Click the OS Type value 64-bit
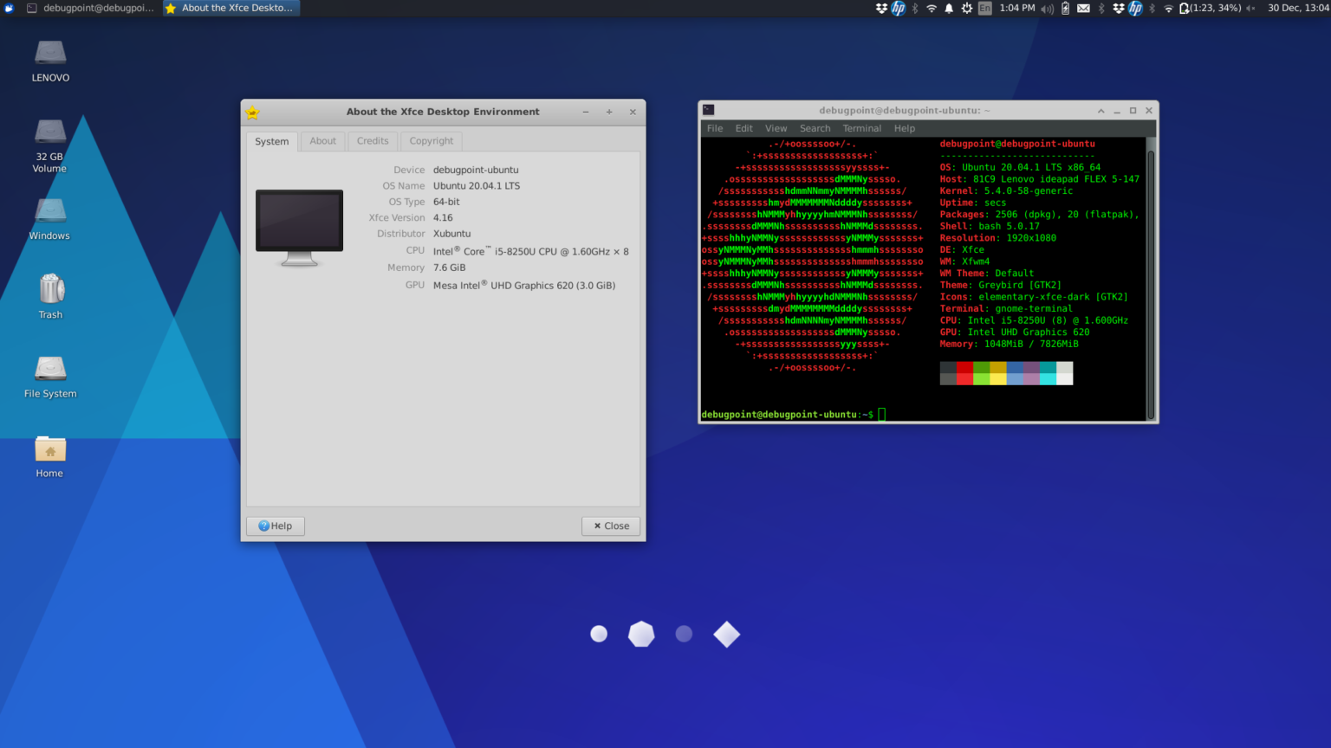This screenshot has height=748, width=1331. [x=446, y=202]
